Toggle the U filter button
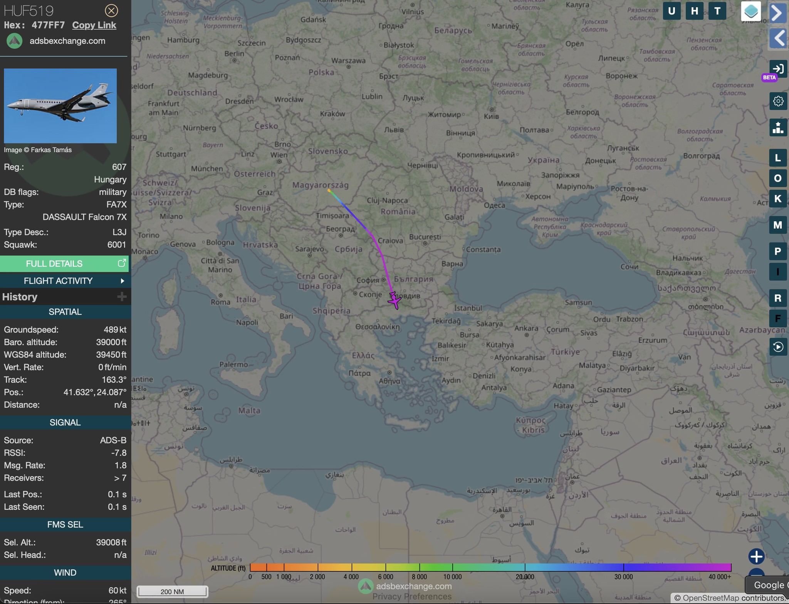 click(x=671, y=11)
